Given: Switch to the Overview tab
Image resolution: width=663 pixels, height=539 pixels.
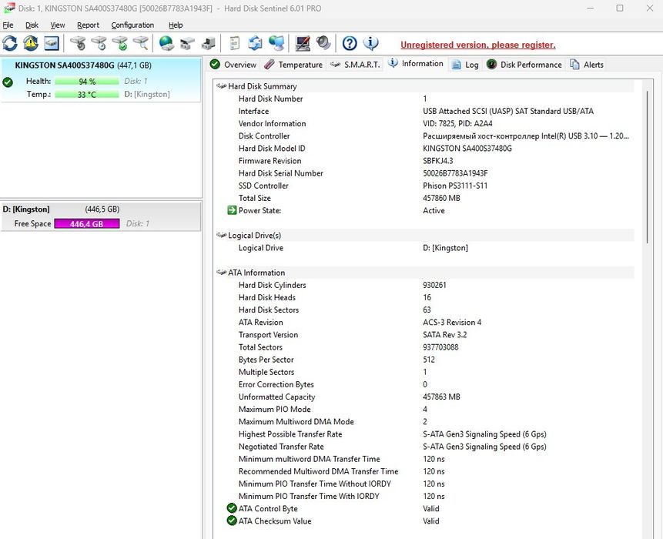Looking at the screenshot, I should point(233,65).
